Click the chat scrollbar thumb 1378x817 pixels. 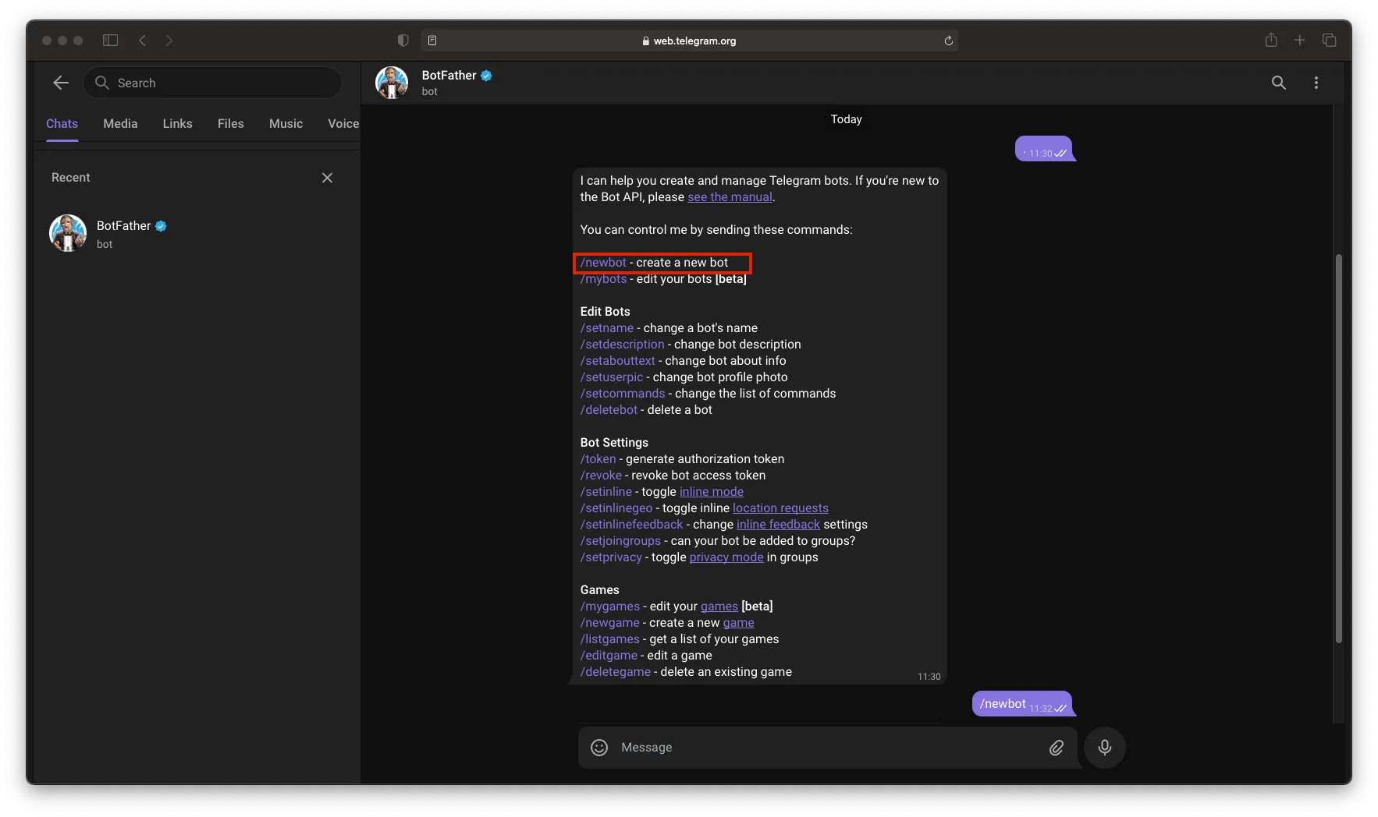1339,448
